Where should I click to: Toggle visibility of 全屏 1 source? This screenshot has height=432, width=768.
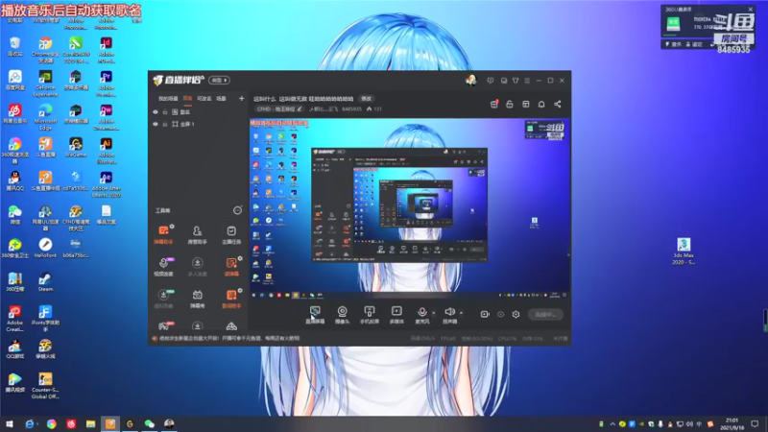pos(156,125)
